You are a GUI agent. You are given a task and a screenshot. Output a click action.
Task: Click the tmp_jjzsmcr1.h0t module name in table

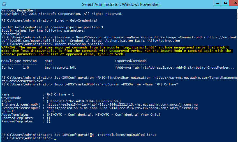click(60, 68)
